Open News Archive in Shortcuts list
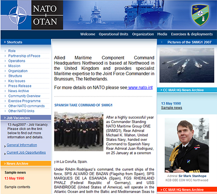 pos(18,91)
